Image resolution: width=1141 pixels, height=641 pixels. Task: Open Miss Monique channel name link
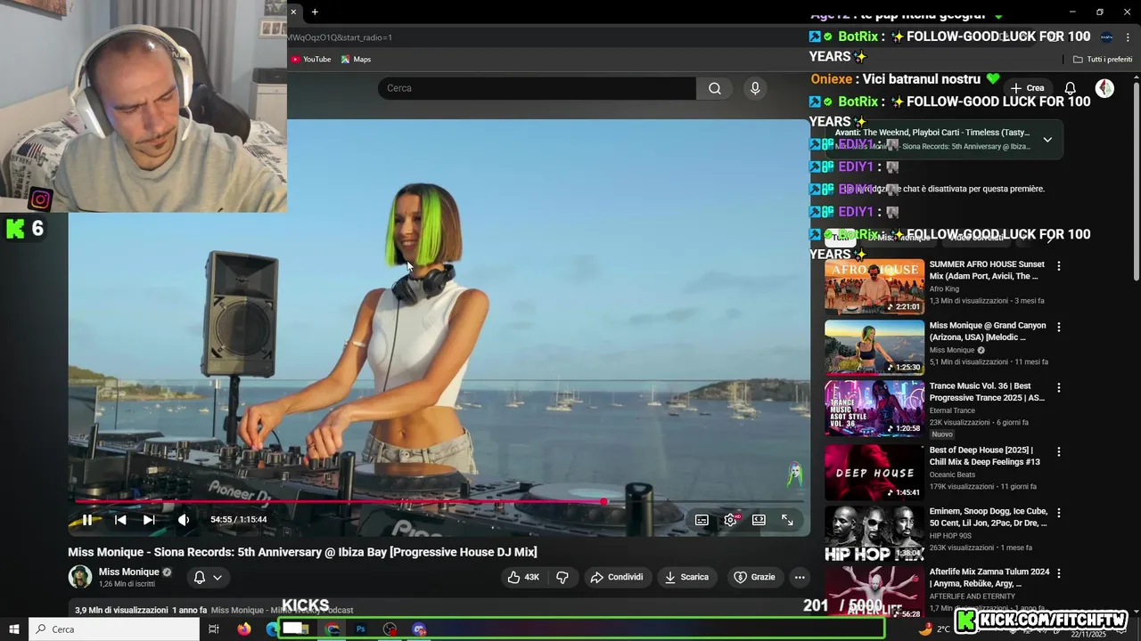(x=128, y=572)
